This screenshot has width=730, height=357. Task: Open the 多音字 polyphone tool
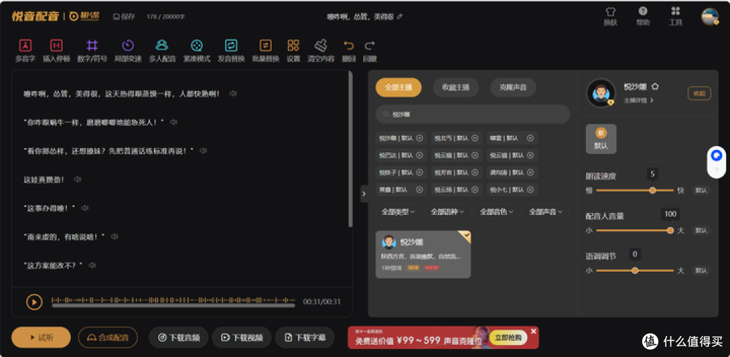pyautogui.click(x=25, y=51)
